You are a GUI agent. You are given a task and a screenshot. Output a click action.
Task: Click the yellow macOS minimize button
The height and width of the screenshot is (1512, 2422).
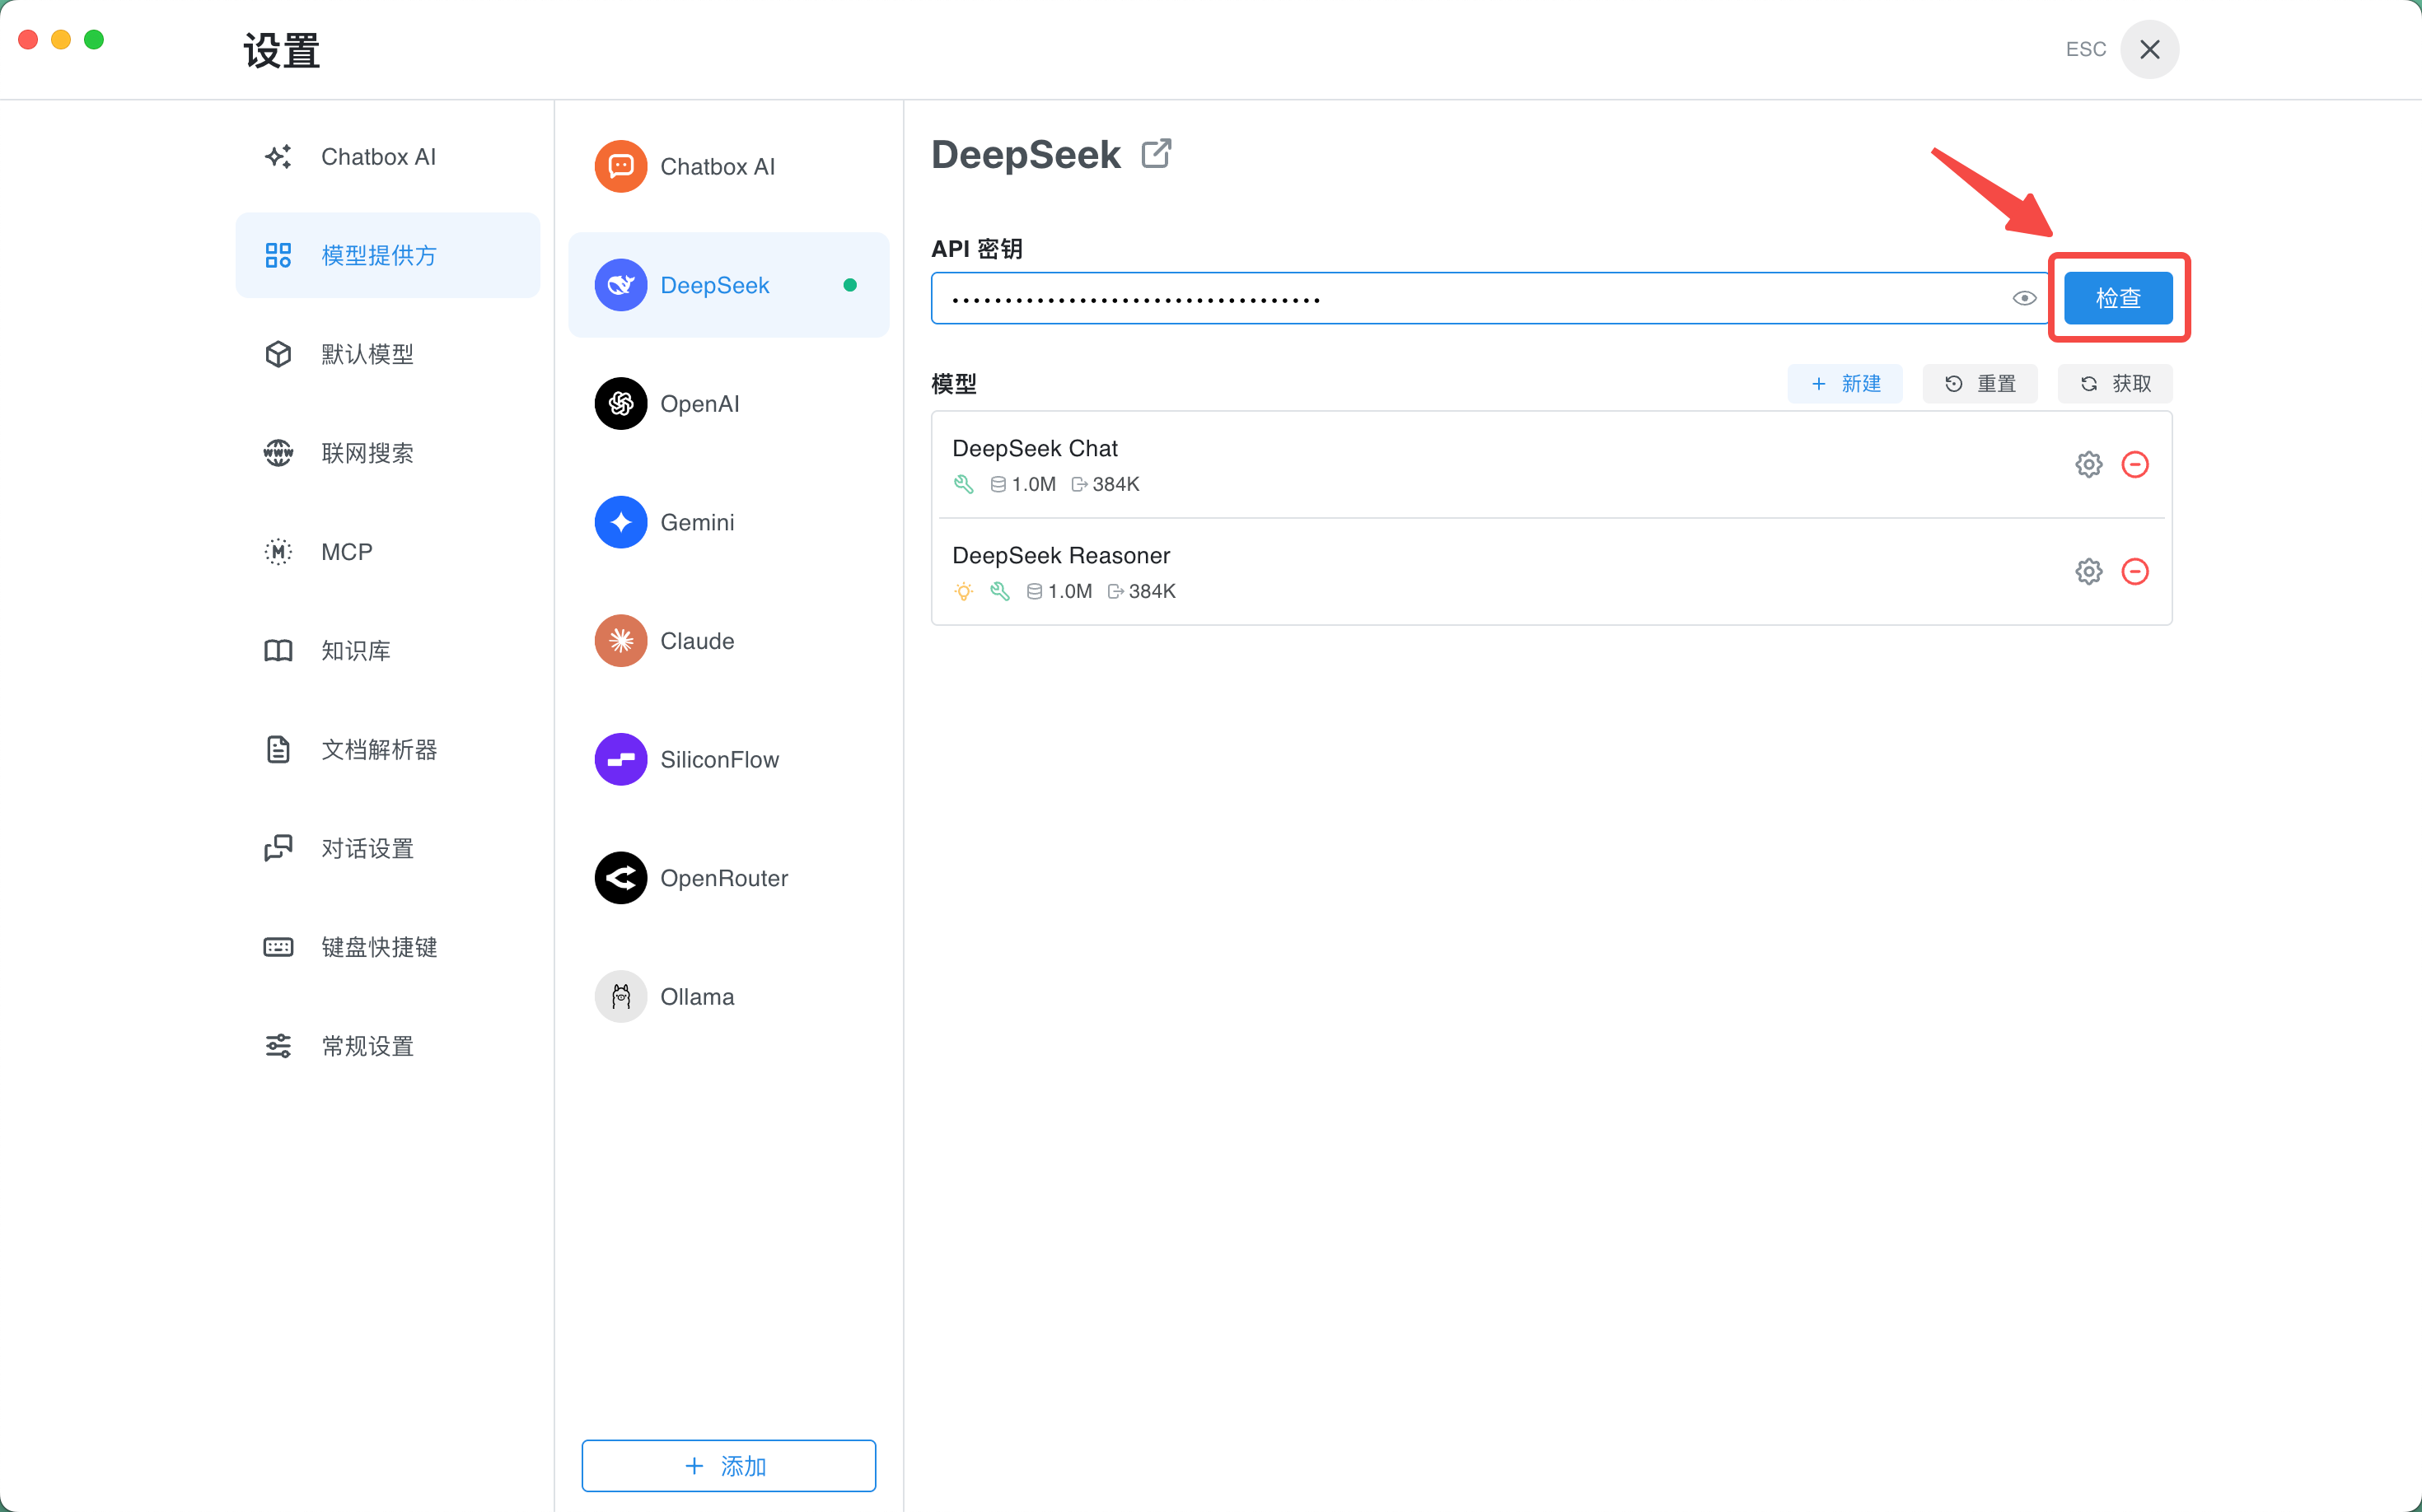(x=61, y=39)
